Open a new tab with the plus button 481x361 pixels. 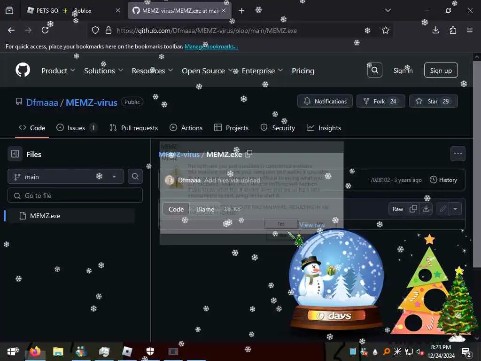tap(242, 11)
